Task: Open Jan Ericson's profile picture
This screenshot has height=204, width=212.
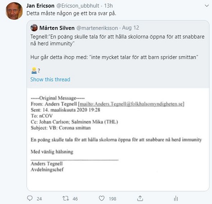Action: pyautogui.click(x=14, y=11)
